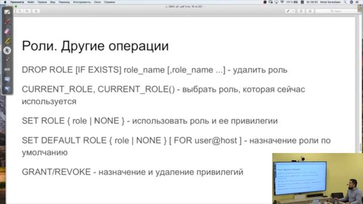Click the green maximize window button

pos(16,6)
